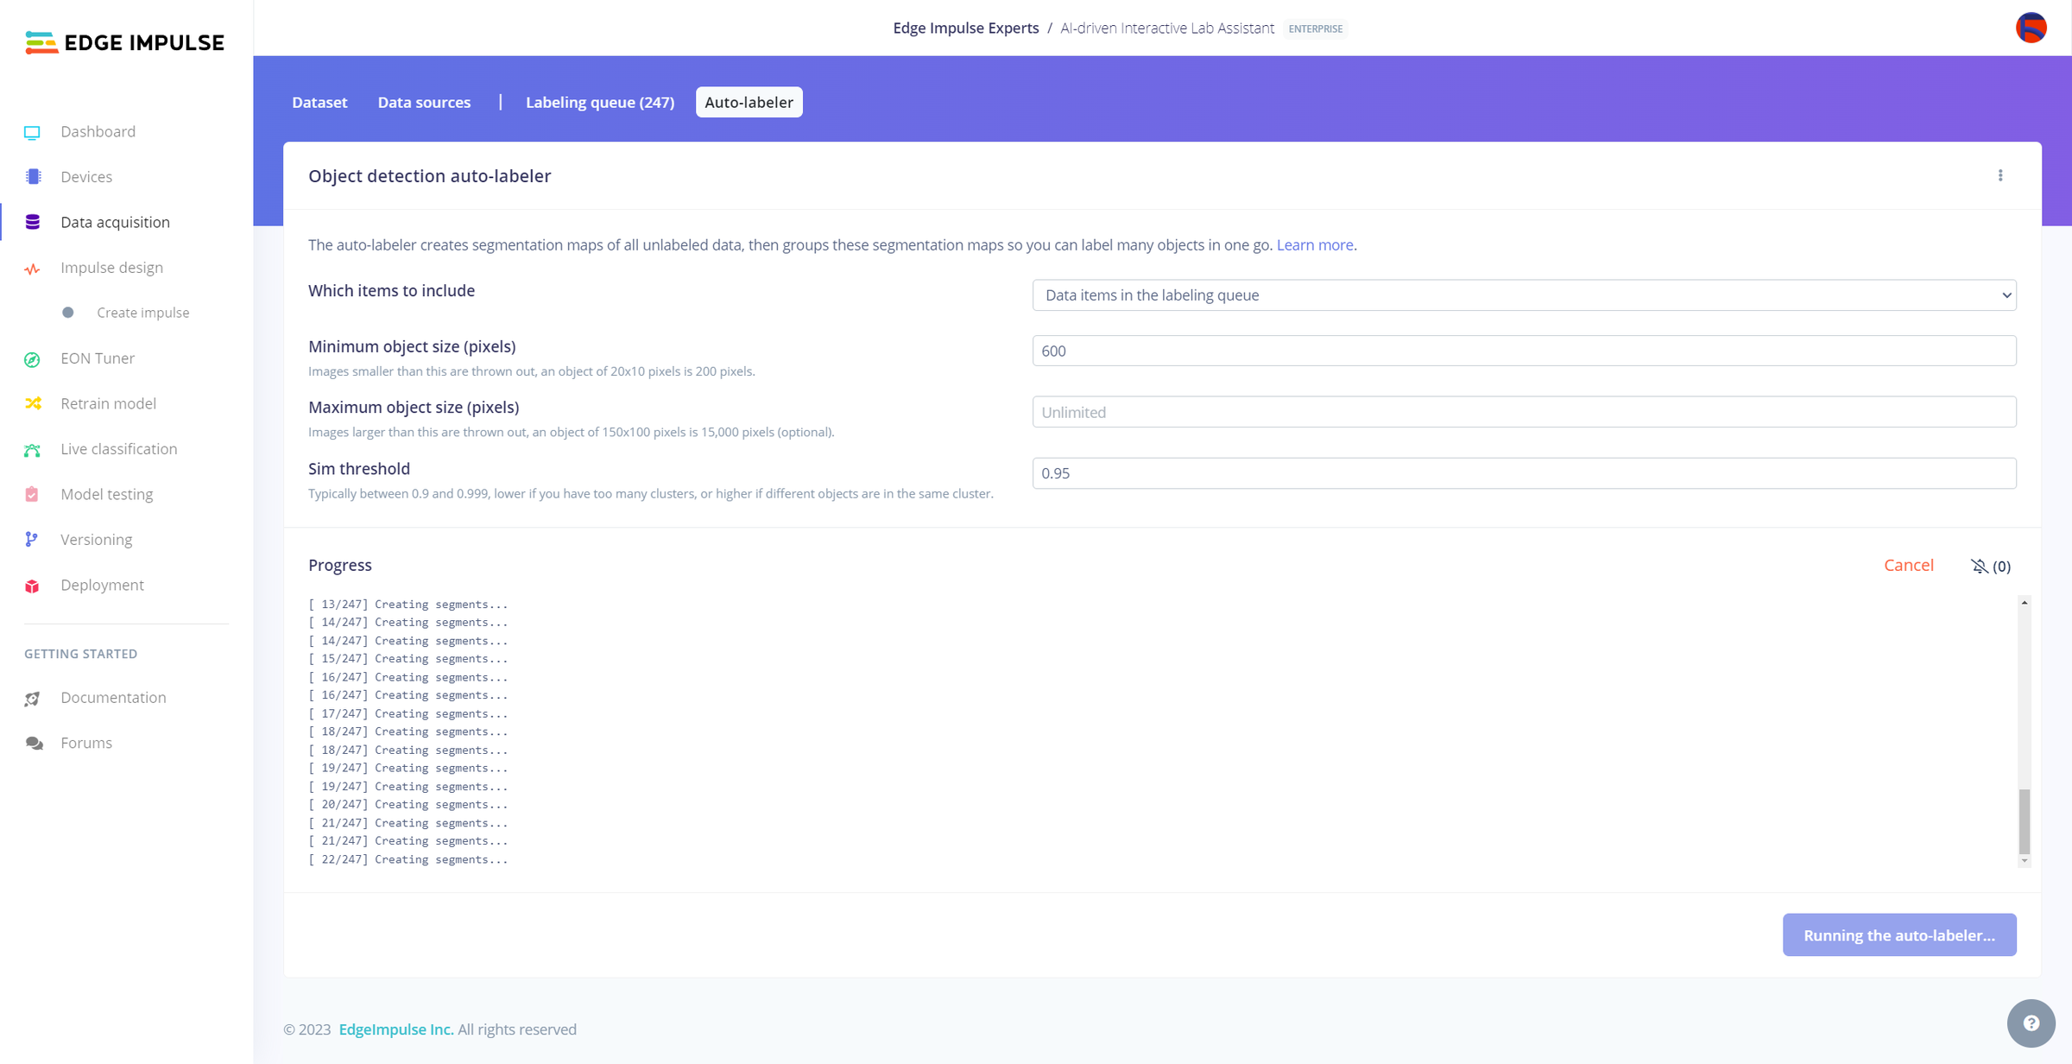2072x1064 pixels.
Task: Open the EdgeImpulse Inc. footer link
Action: pyautogui.click(x=396, y=1029)
